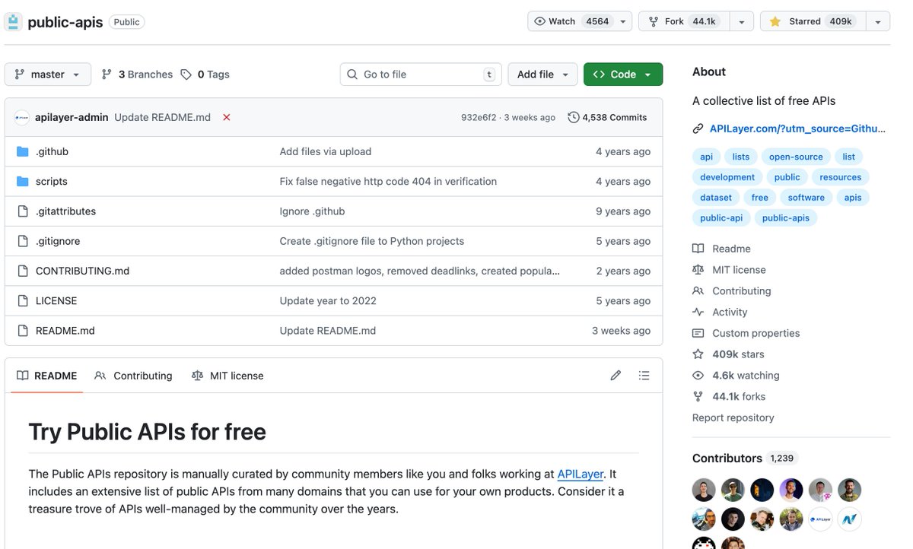Viewport: 913px width, 549px height.
Task: Open the Fork dropdown arrow
Action: tap(742, 21)
